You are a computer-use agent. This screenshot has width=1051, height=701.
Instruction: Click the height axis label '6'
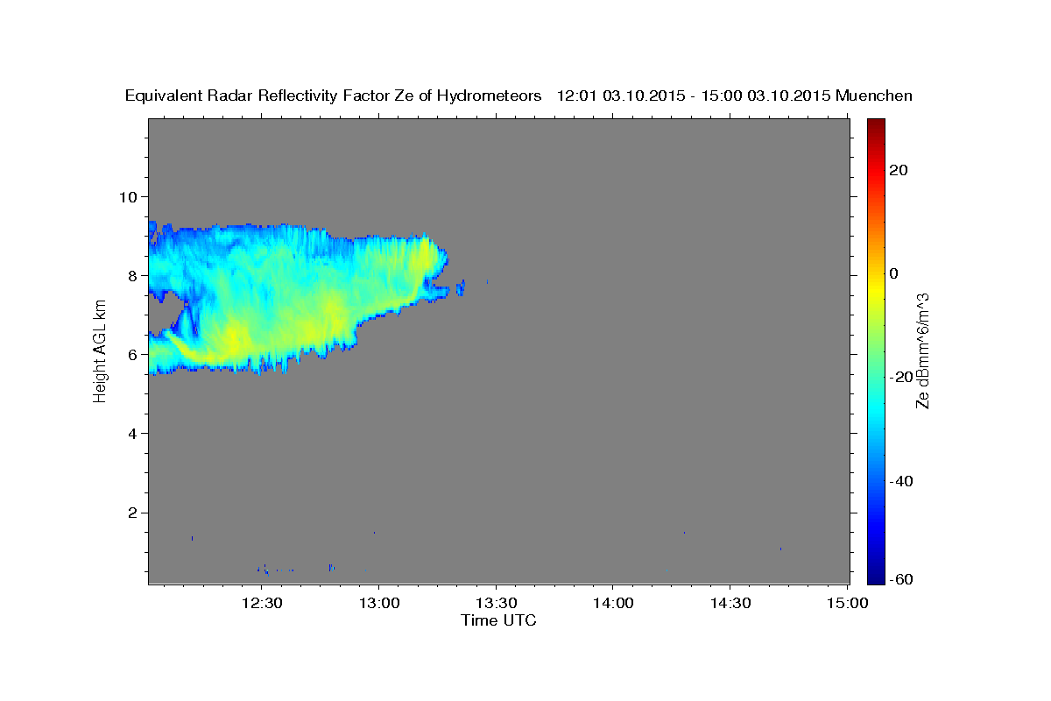(x=133, y=355)
